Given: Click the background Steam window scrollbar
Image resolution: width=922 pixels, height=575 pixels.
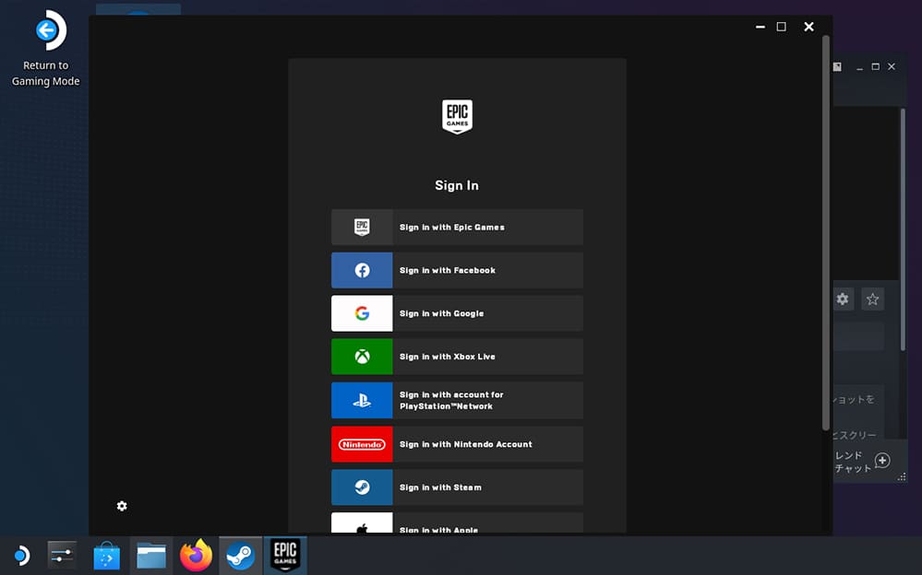Looking at the screenshot, I should (903, 229).
